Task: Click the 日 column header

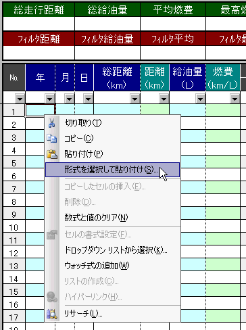Action: click(84, 78)
